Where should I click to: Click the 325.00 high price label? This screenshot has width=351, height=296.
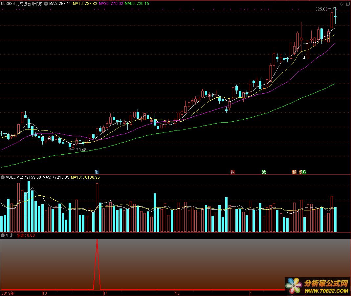[x=321, y=9]
